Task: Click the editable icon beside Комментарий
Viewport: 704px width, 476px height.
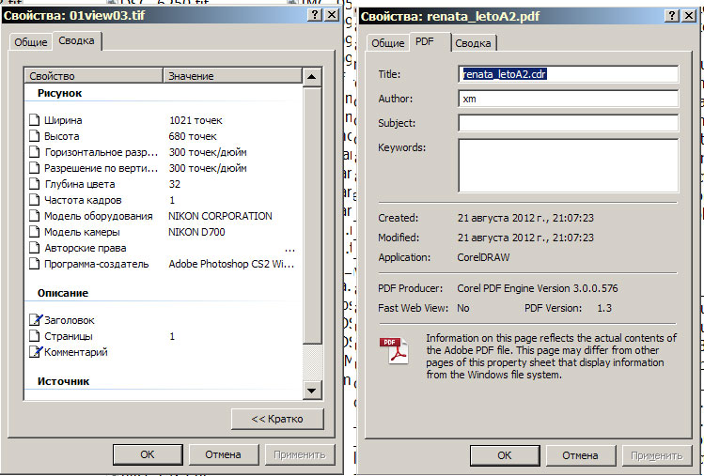Action: click(36, 352)
